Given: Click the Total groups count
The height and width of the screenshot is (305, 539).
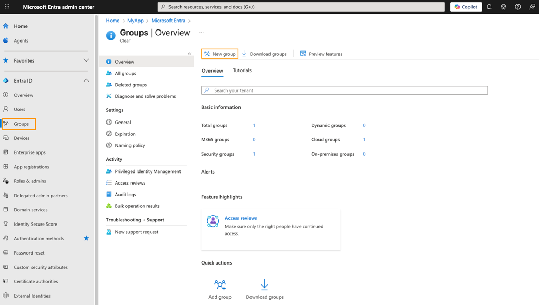Looking at the screenshot, I should click(x=254, y=125).
